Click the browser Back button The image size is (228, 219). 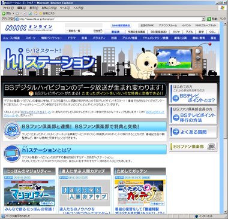[6, 13]
